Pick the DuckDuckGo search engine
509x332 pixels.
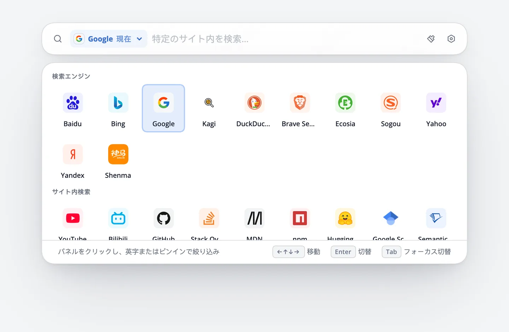pos(255,108)
